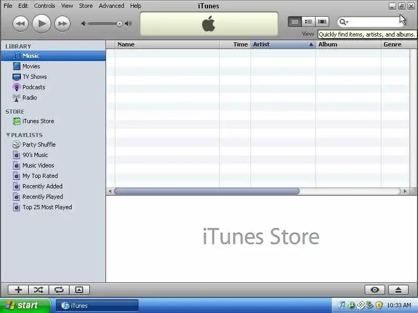Click the high-volume speaker icon
The image size is (418, 313).
[128, 23]
